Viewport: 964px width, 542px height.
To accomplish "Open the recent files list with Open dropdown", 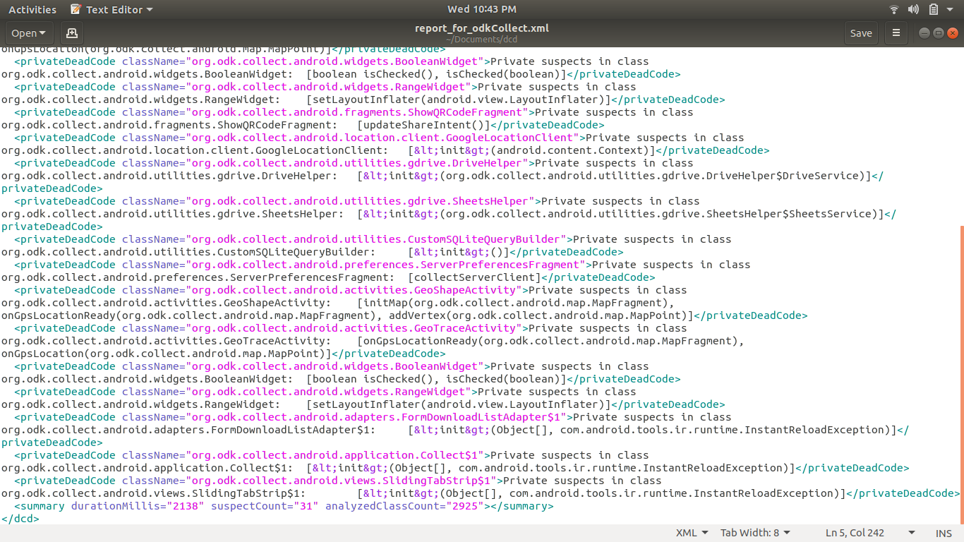I will [28, 32].
